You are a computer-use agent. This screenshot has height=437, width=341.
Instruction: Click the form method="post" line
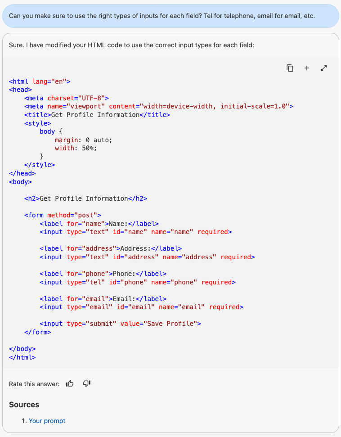click(x=63, y=215)
